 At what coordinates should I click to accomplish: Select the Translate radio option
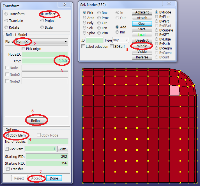[6, 21]
